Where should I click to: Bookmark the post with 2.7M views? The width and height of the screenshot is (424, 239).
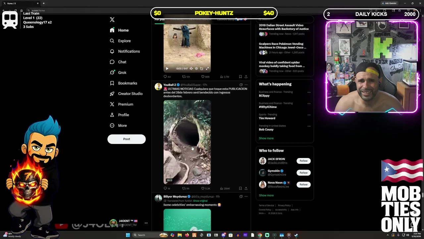click(240, 77)
